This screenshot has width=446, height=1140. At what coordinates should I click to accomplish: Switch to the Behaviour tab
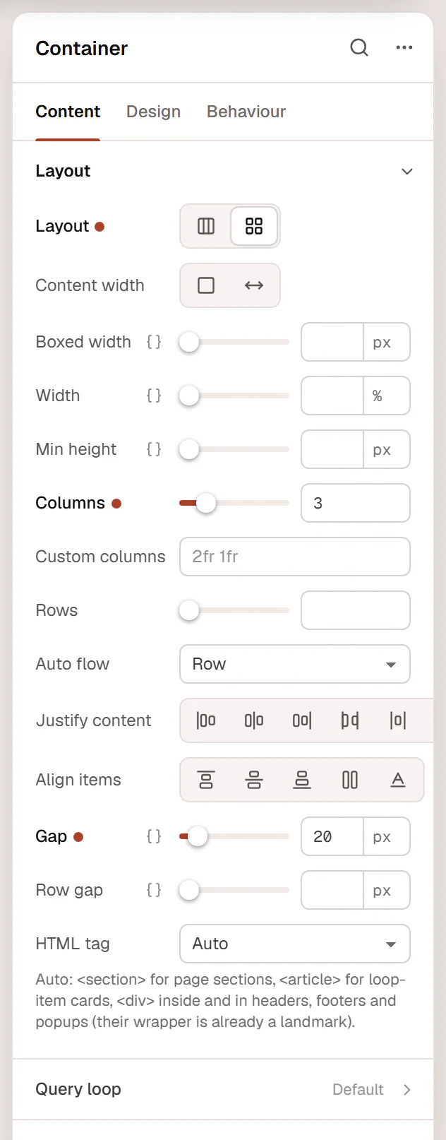[246, 112]
